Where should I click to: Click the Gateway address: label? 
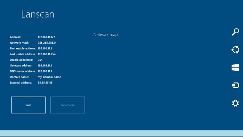(x=21, y=65)
